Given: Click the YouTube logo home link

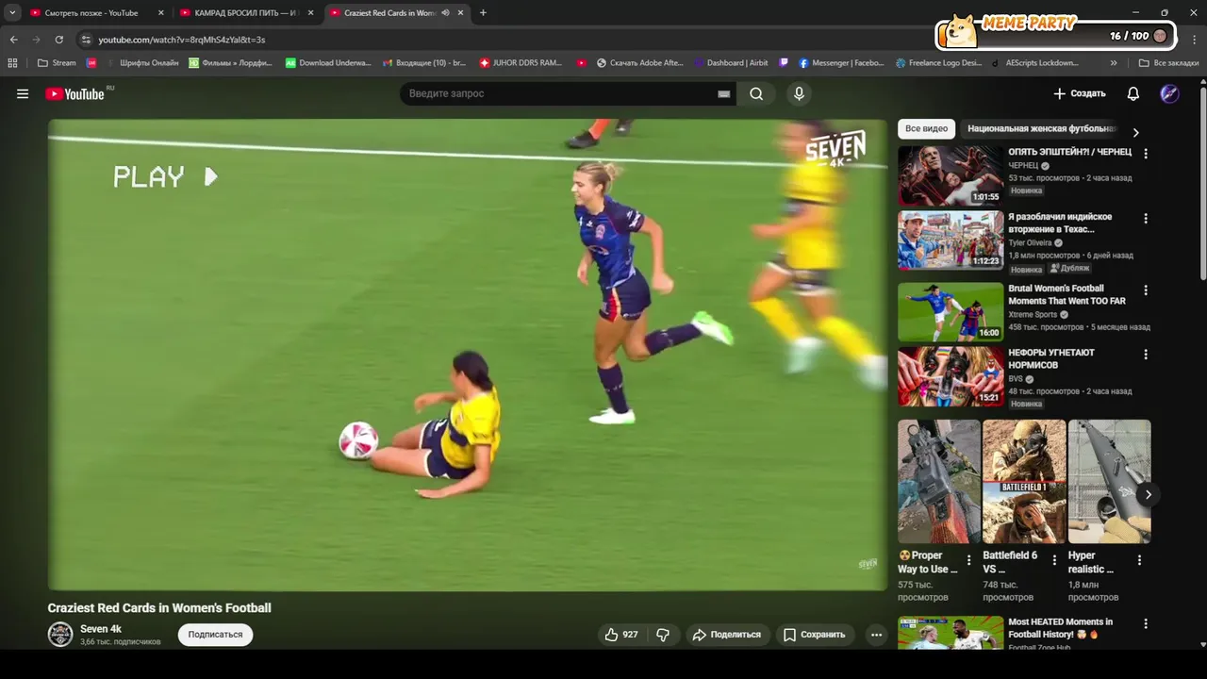Looking at the screenshot, I should 74,93.
